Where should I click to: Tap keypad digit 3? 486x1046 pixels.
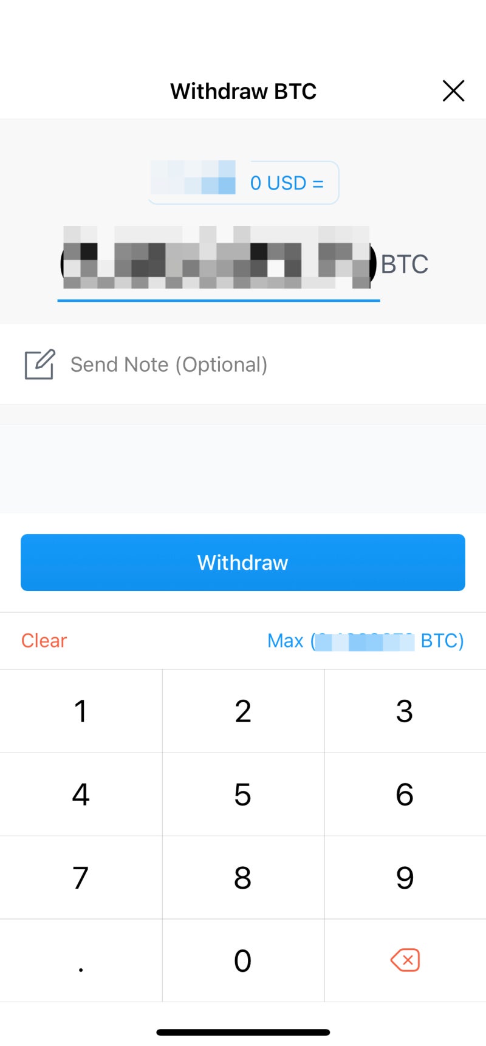pos(405,711)
